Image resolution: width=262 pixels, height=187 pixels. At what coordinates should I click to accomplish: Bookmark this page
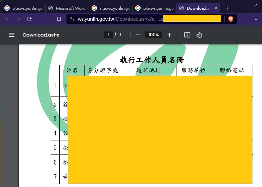[x=59, y=19]
